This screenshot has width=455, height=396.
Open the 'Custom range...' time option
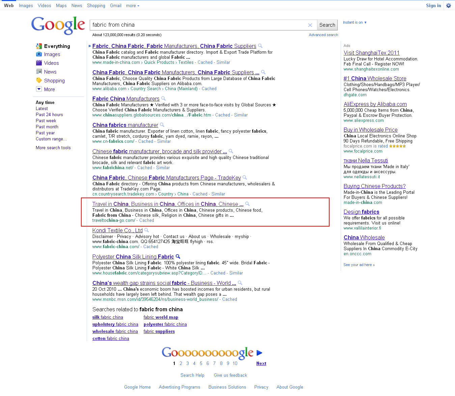click(x=51, y=139)
